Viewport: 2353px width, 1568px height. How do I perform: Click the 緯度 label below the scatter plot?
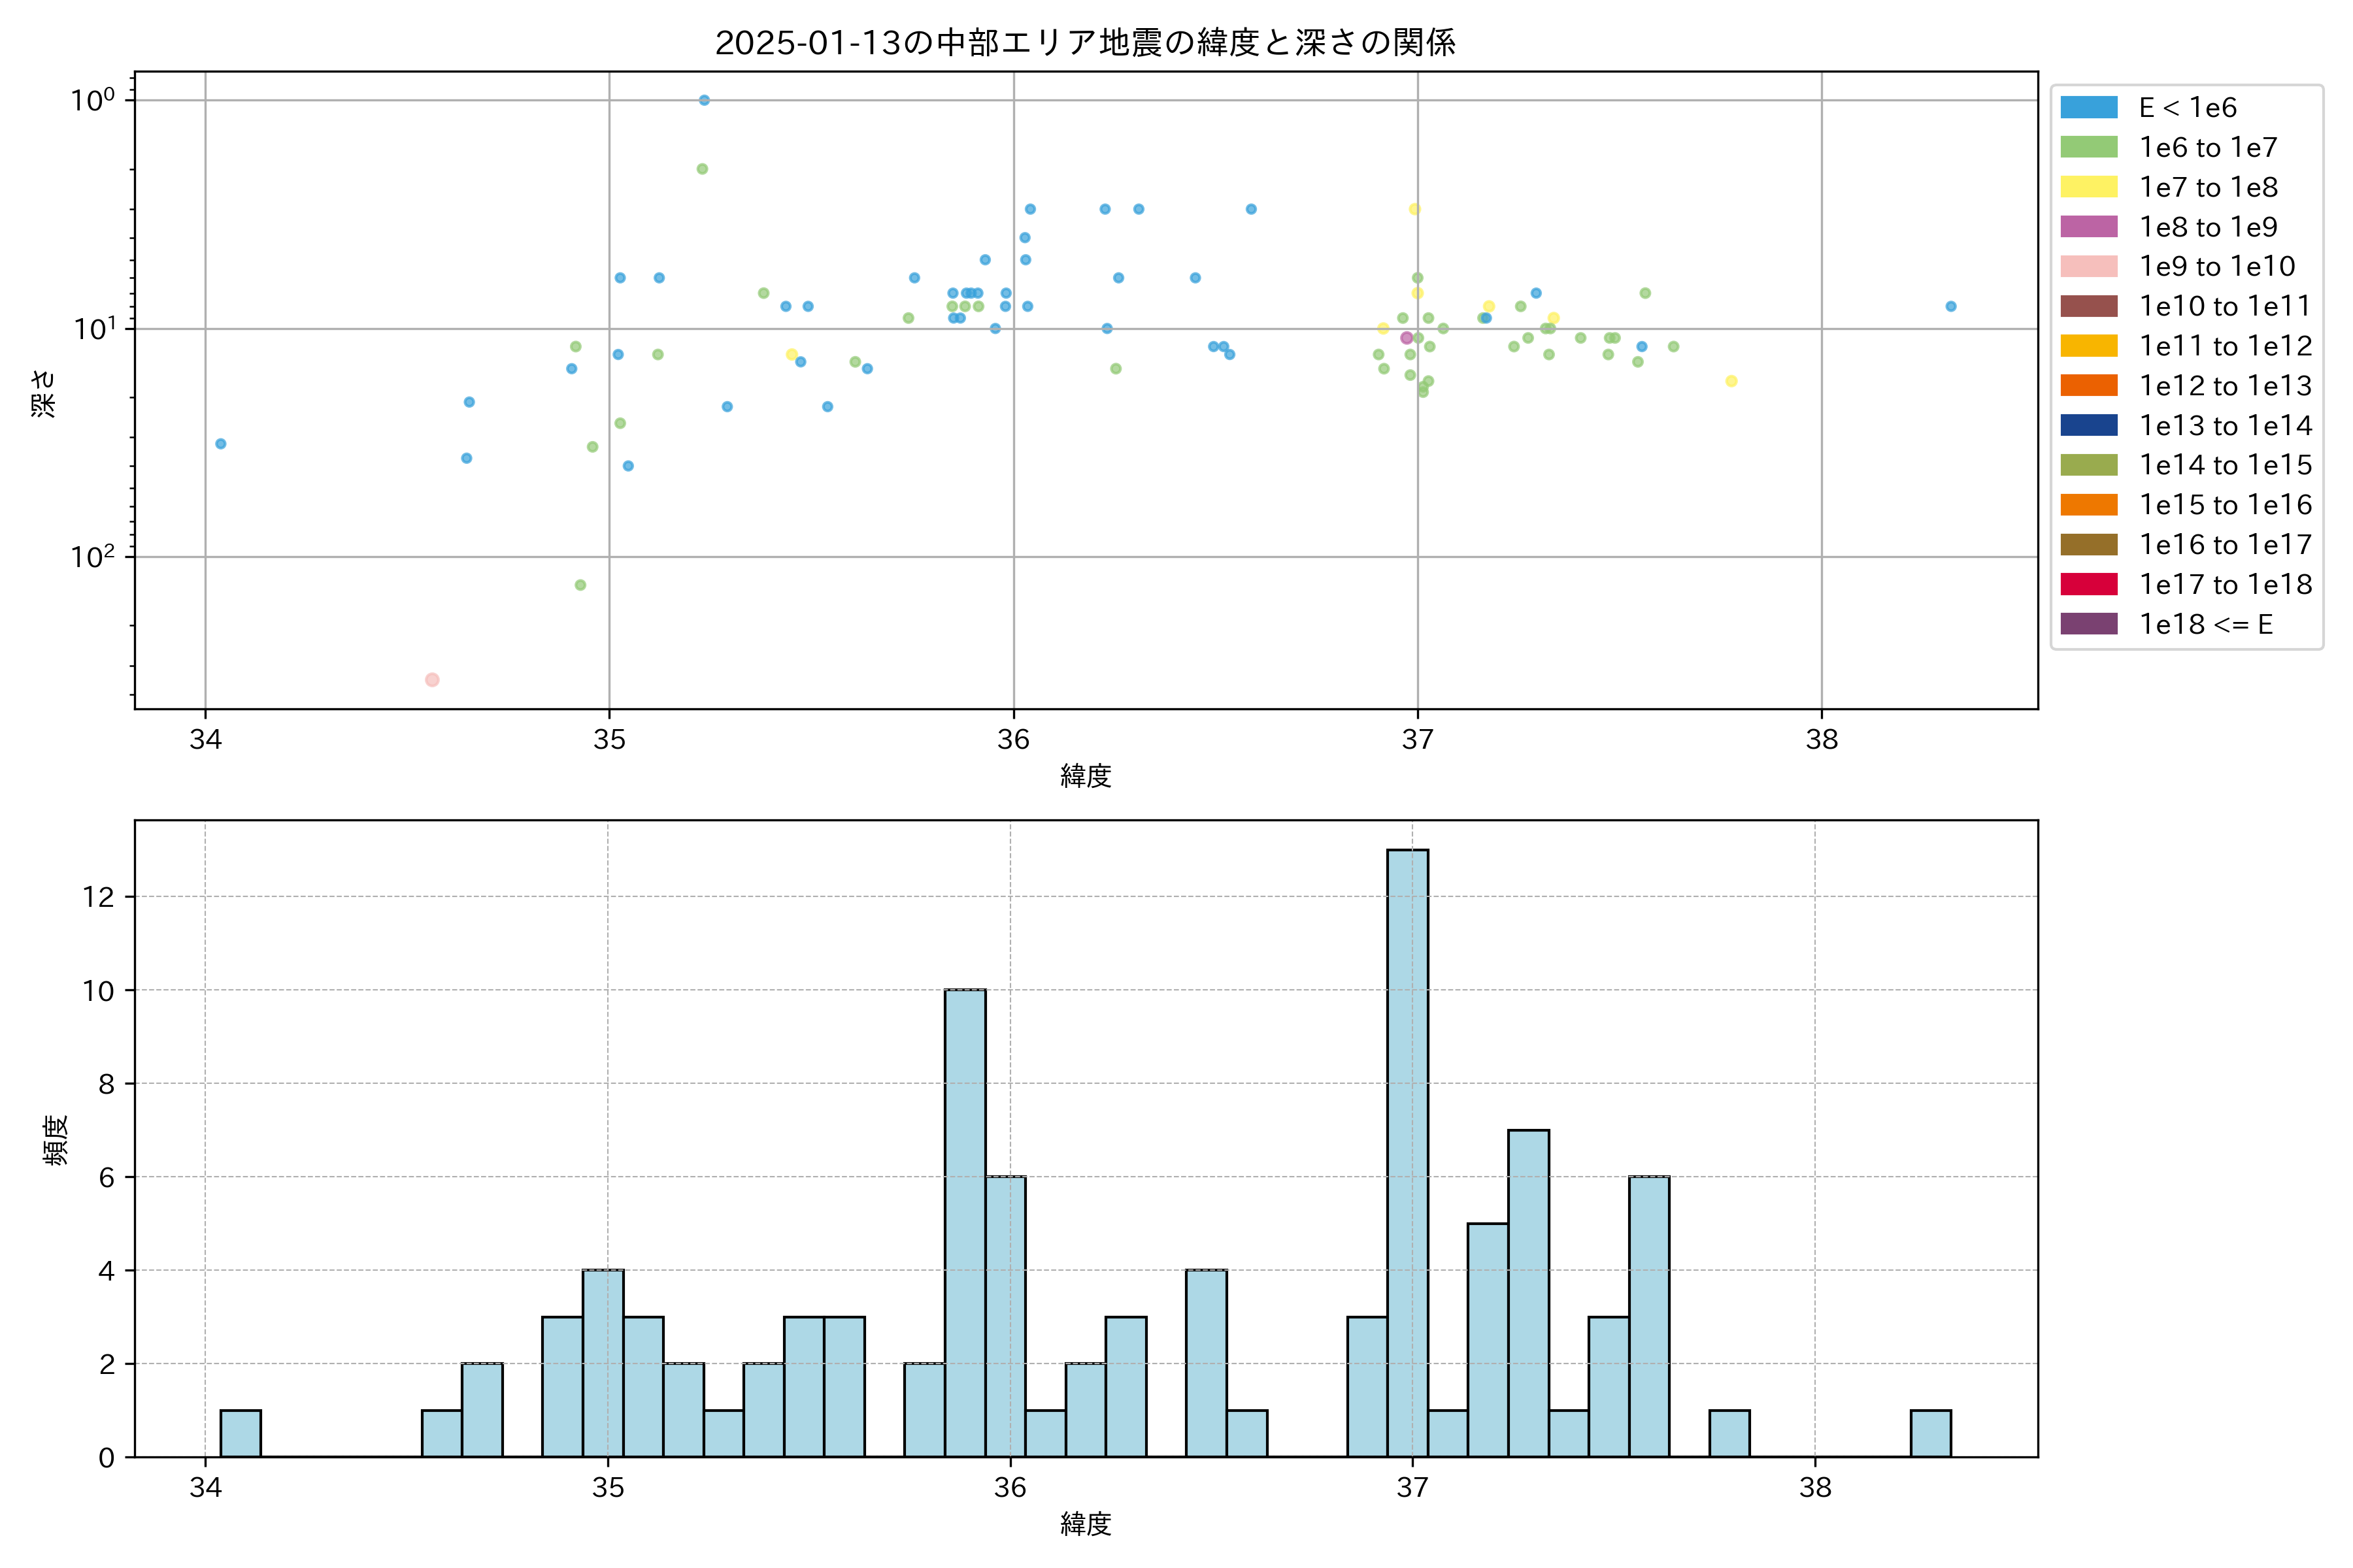[x=1086, y=775]
